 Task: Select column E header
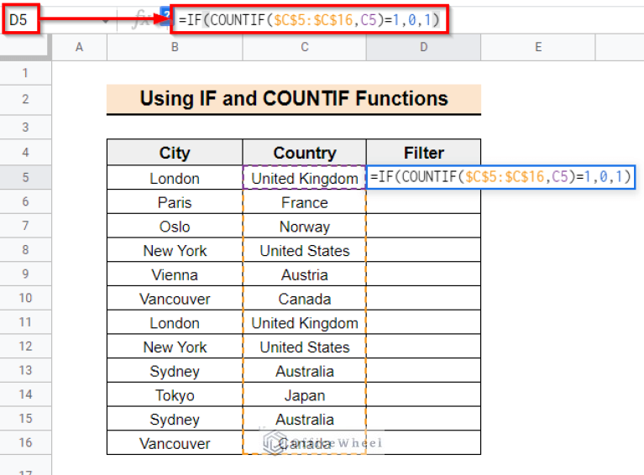537,48
